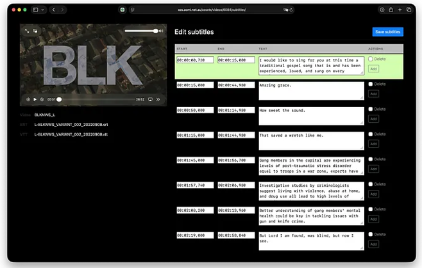Tick Delete for the 'I would like to sing' row

[x=371, y=59]
